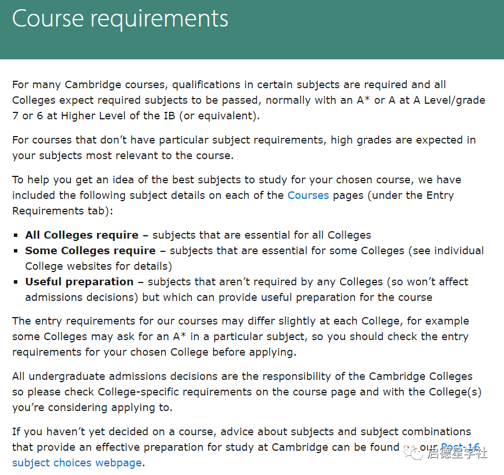
Task: Select the bold text Useful preparation
Action: pos(80,281)
